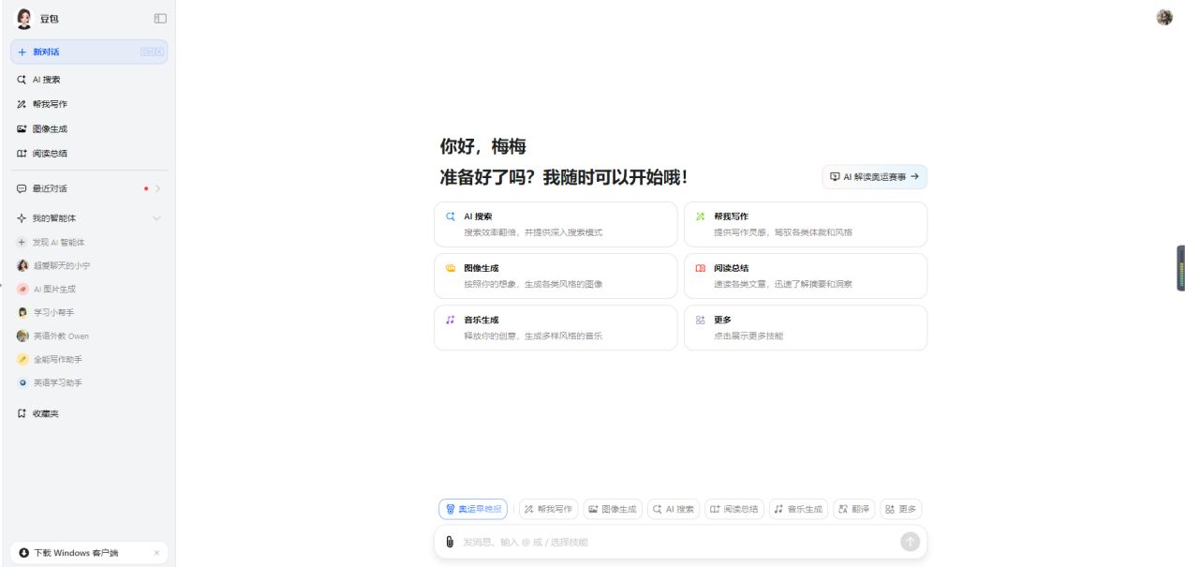Open the 更多 card showing more skills
The image size is (1185, 567).
[x=806, y=327]
